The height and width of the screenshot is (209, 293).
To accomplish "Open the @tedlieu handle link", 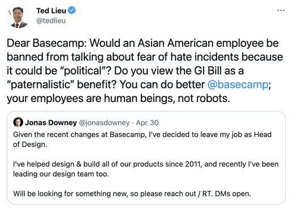I will (51, 20).
